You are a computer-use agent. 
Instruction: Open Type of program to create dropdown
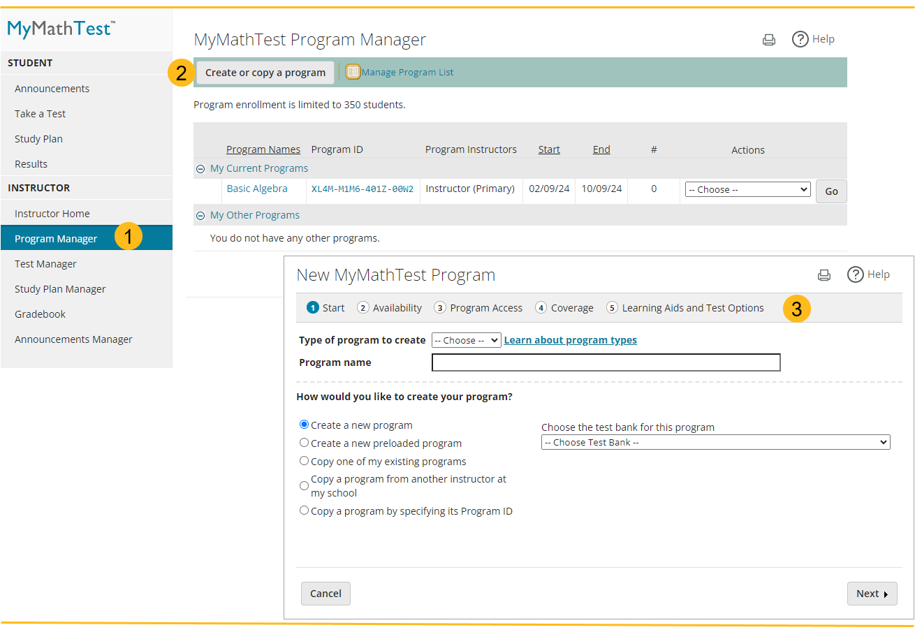click(466, 340)
